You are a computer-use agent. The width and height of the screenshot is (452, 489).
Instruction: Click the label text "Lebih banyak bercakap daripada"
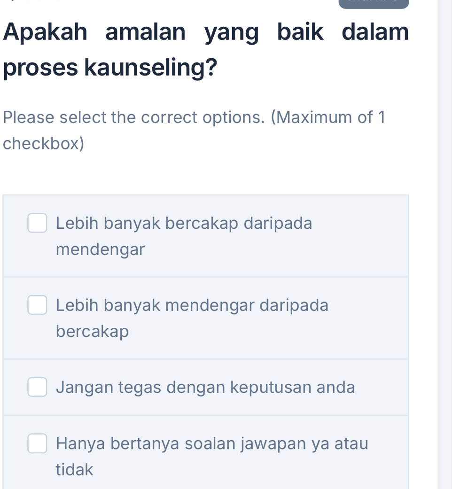pyautogui.click(x=184, y=224)
